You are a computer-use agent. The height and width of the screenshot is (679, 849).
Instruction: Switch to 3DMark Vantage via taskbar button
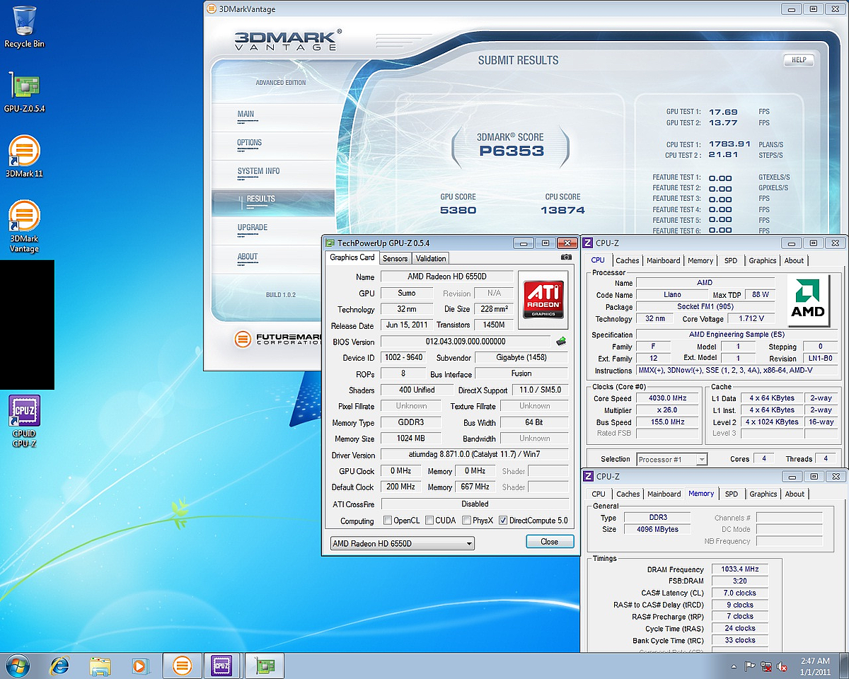point(182,666)
